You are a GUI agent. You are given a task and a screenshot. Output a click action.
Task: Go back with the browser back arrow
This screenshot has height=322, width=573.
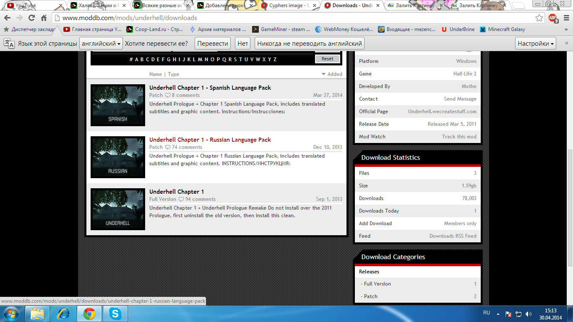click(7, 18)
